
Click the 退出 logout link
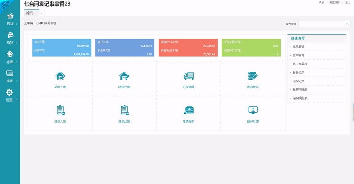tap(348, 2)
